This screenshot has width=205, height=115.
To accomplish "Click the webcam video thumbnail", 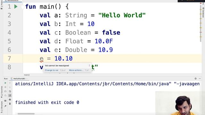I will pos(180,103).
